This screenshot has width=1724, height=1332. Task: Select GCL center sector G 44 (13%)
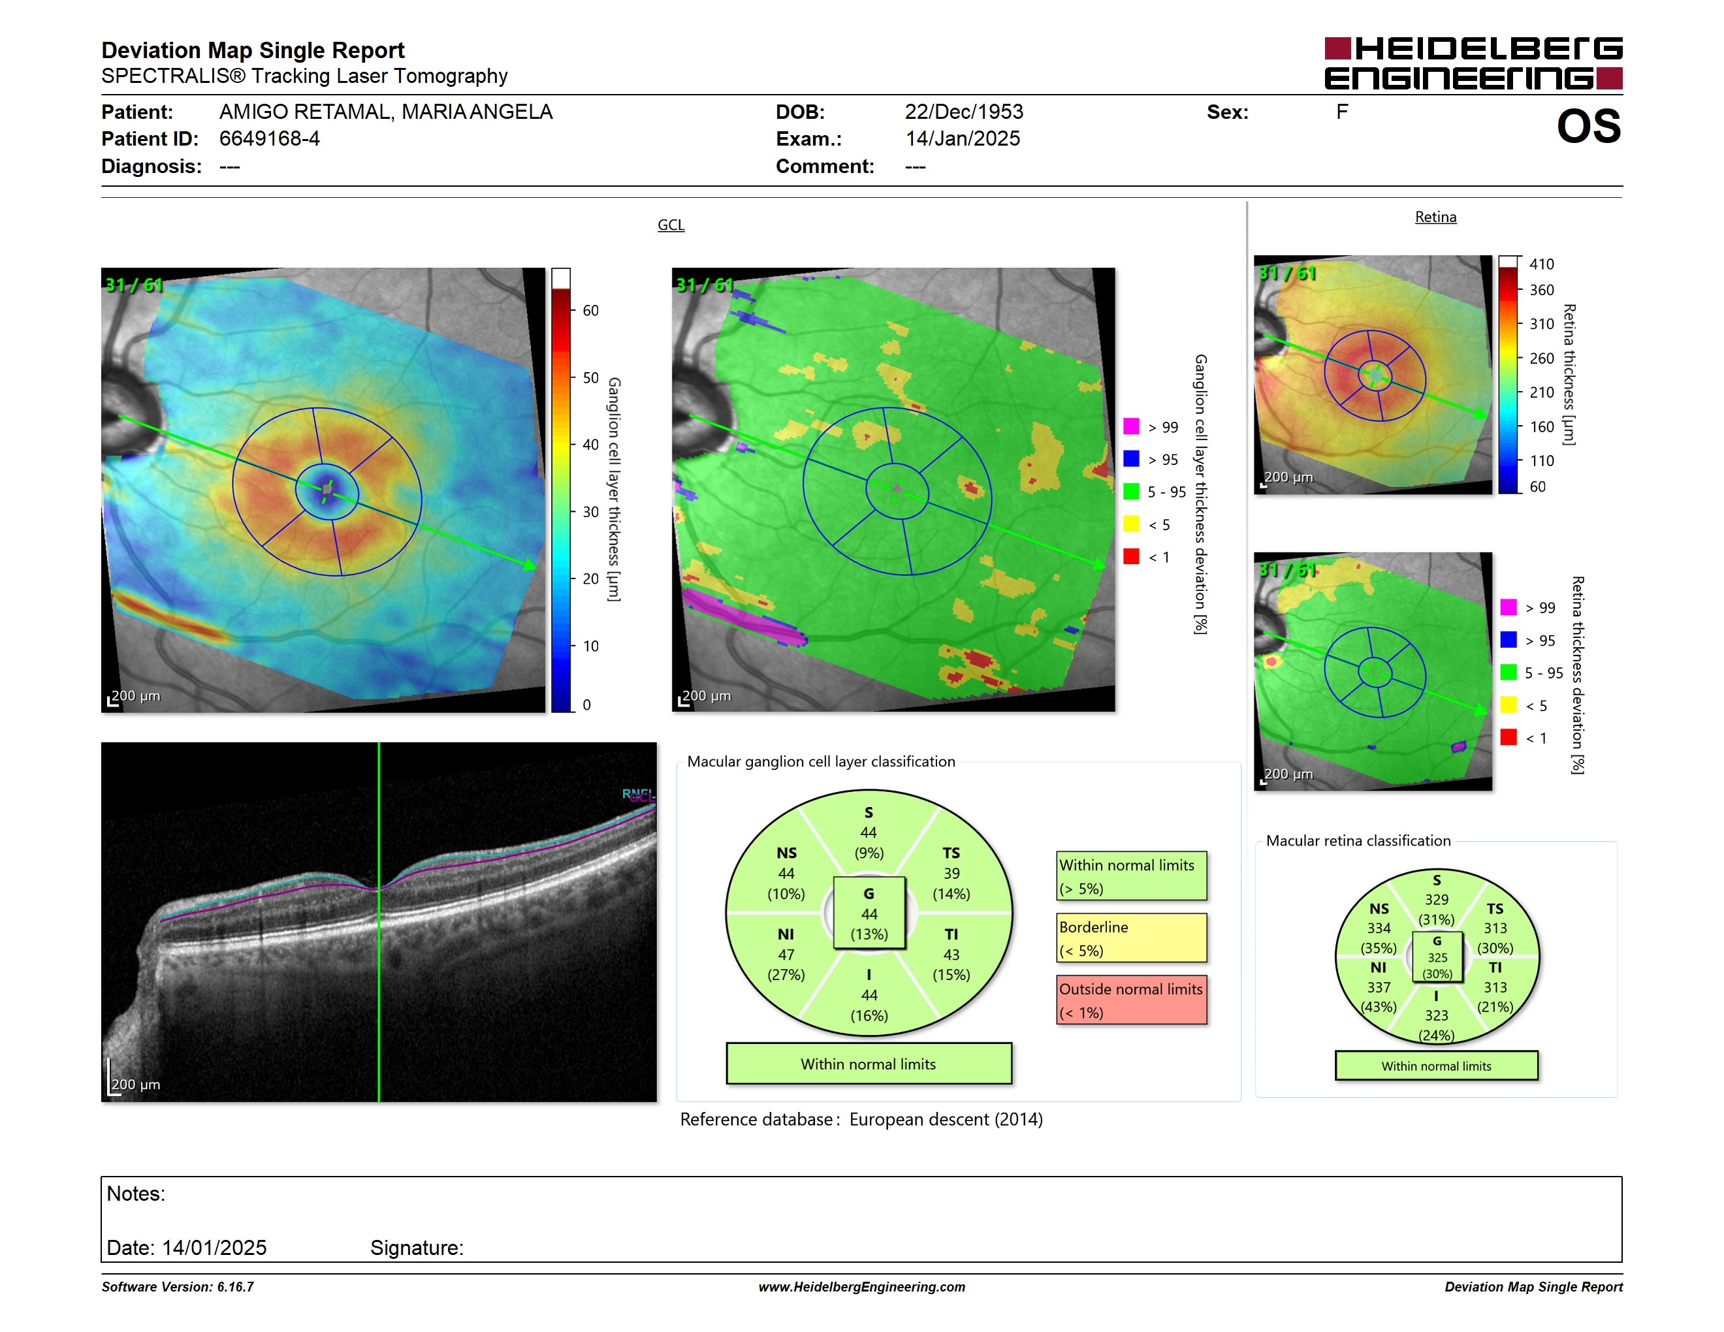[x=869, y=913]
